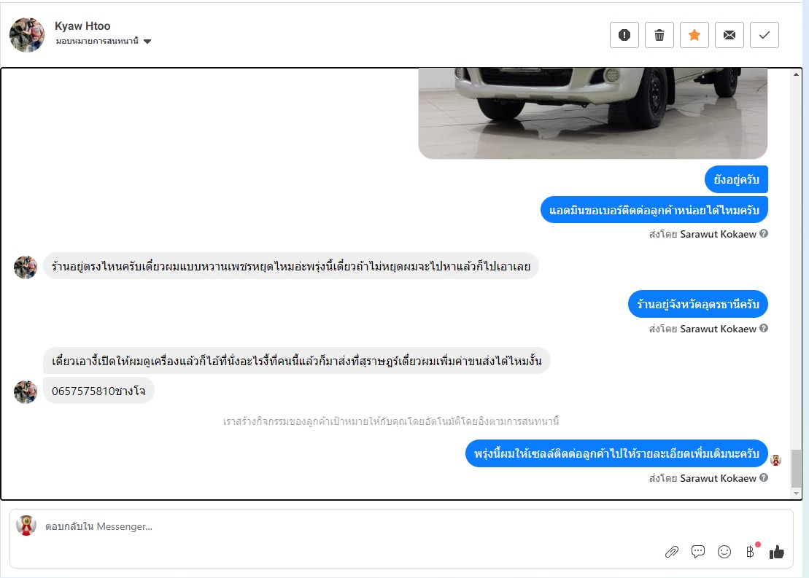Mark conversation done with checkmark button
Image resolution: width=809 pixels, height=578 pixels.
[x=764, y=35]
